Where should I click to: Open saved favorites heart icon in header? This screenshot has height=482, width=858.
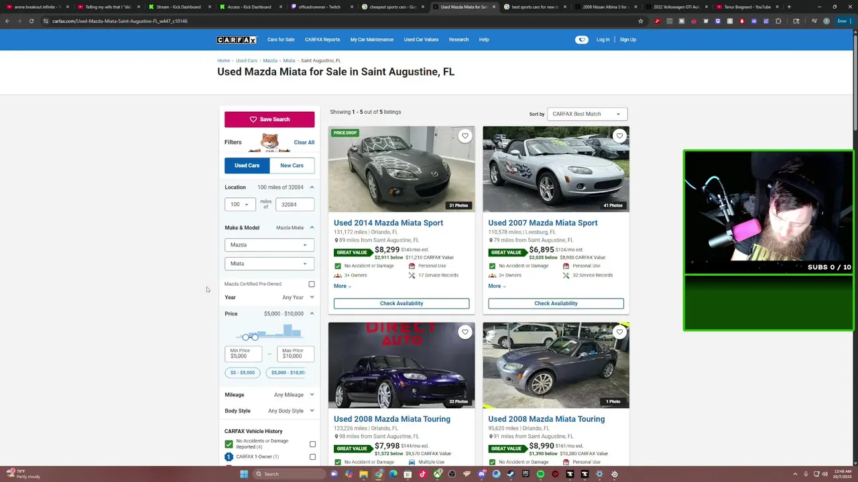(581, 39)
